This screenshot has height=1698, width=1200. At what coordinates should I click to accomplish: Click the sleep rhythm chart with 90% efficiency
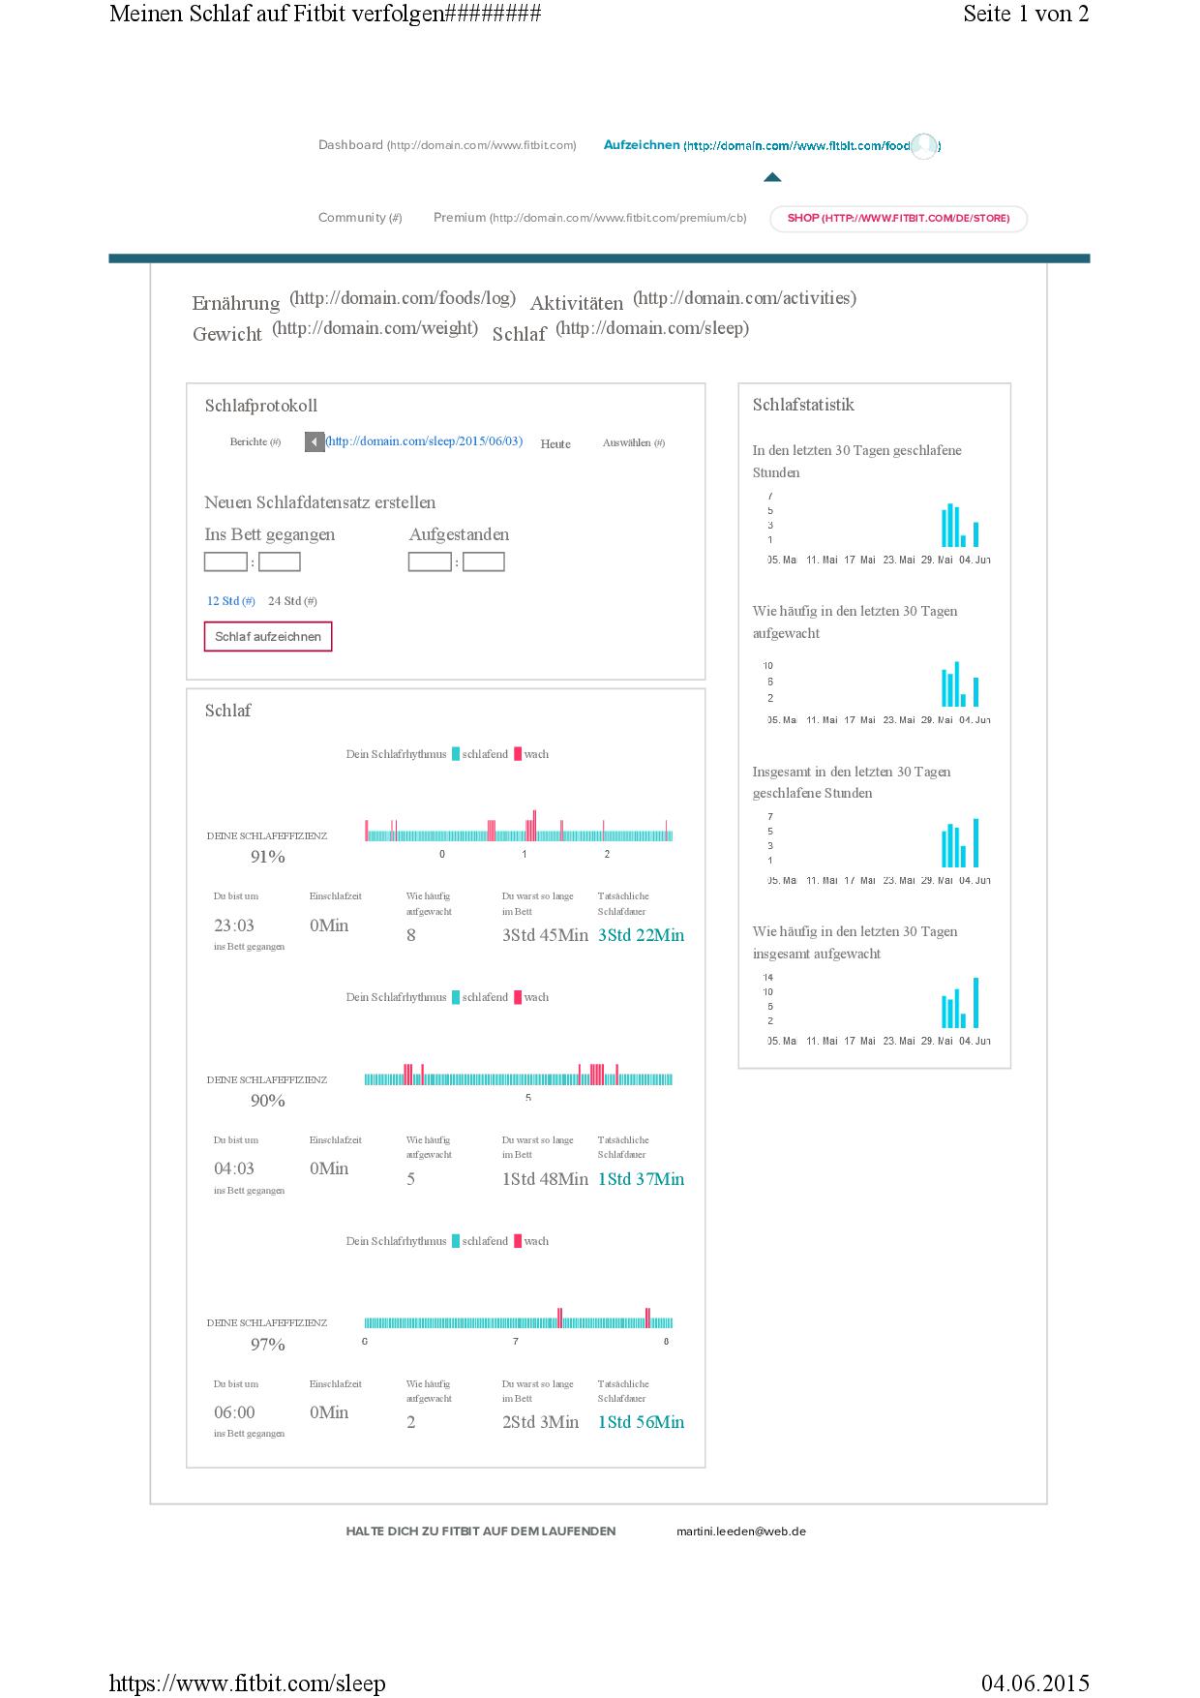point(519,1076)
